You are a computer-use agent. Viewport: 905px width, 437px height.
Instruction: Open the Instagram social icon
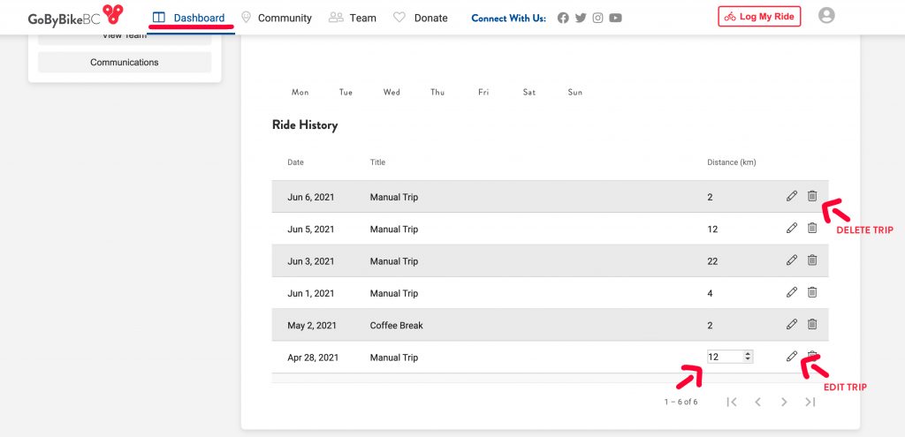coord(598,18)
